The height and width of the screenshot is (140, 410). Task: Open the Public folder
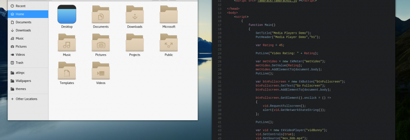pyautogui.click(x=169, y=42)
